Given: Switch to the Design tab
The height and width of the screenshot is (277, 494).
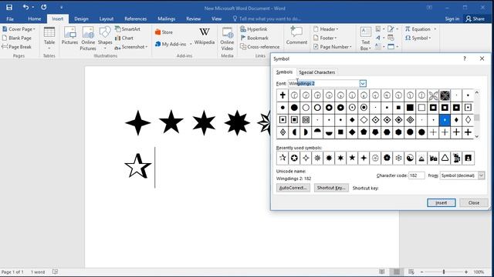Looking at the screenshot, I should 81,18.
